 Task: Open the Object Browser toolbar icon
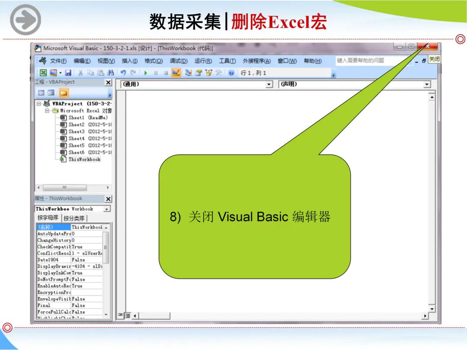pyautogui.click(x=208, y=73)
